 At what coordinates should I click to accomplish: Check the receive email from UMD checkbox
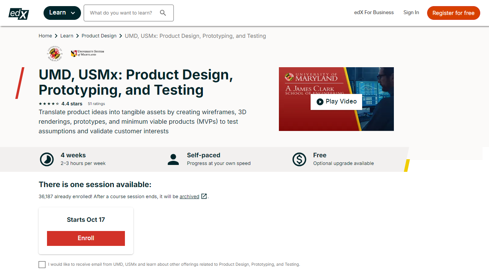(42, 265)
